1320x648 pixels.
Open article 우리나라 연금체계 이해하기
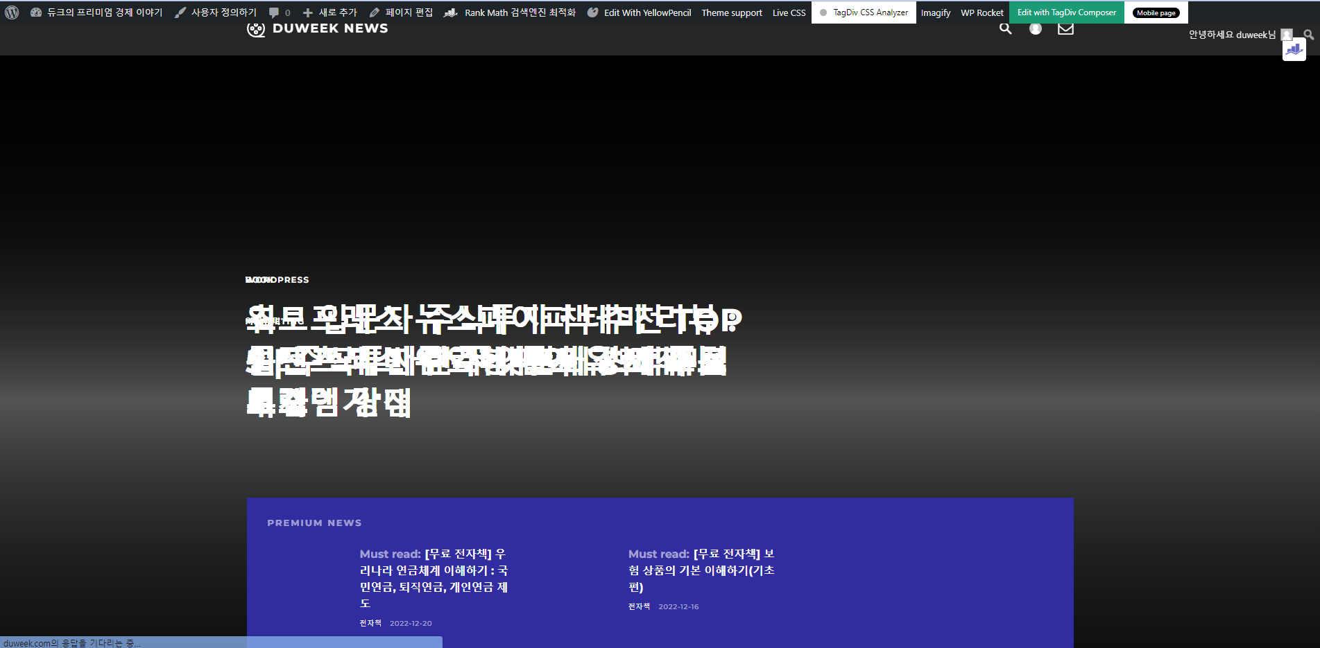pos(434,579)
